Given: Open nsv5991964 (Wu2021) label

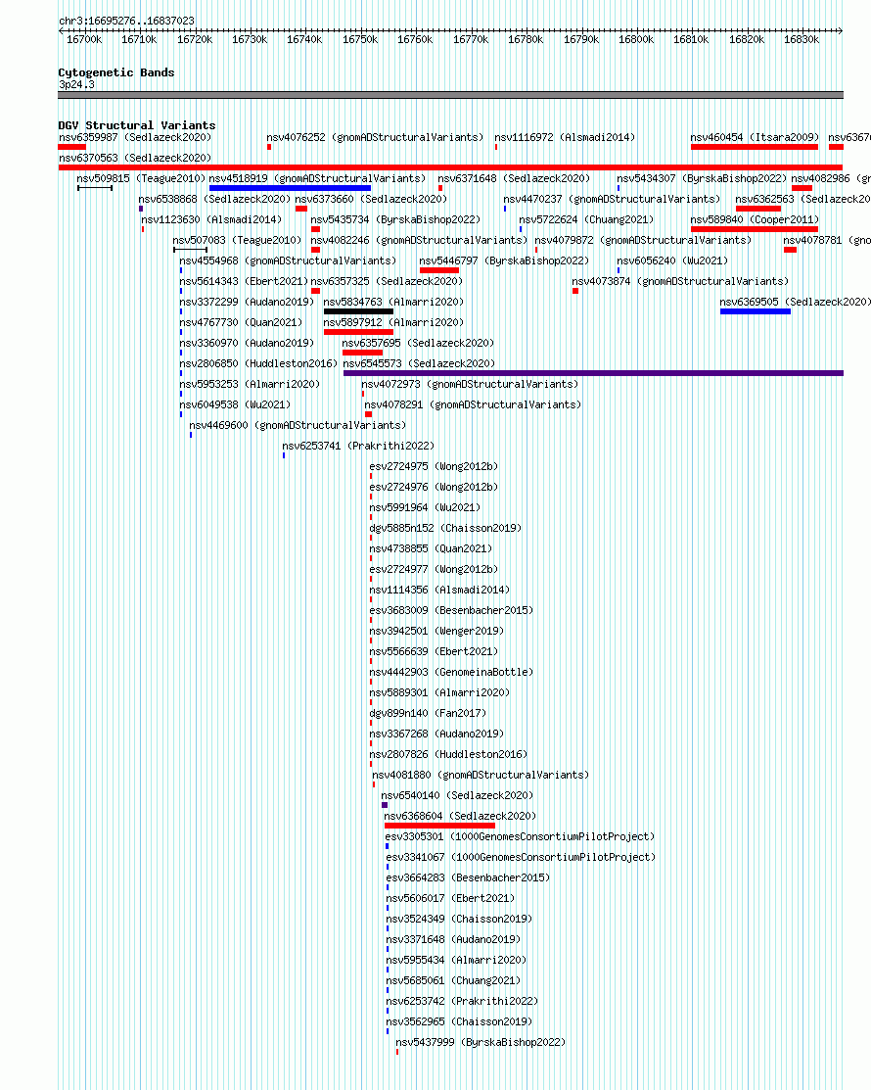Looking at the screenshot, I should (425, 507).
